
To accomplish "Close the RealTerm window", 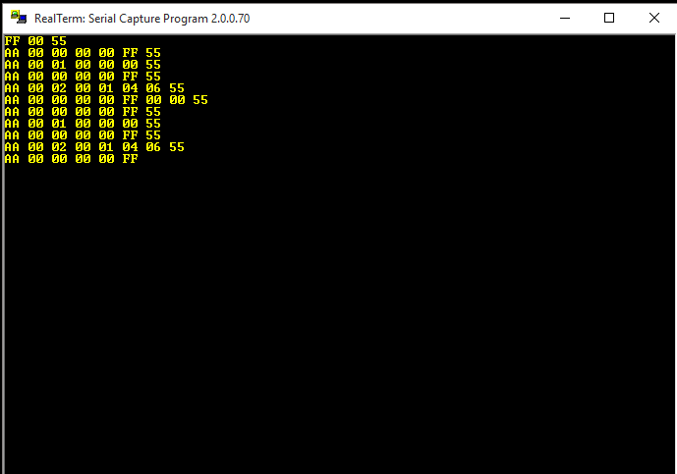I will pos(653,18).
